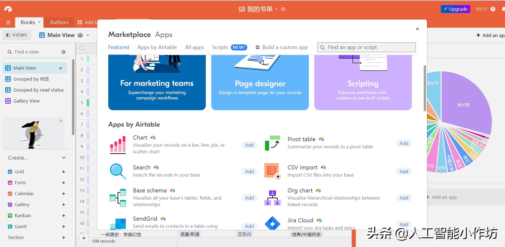Open the HELP question mark icon
Screen dimensions: 505x247
493,9
